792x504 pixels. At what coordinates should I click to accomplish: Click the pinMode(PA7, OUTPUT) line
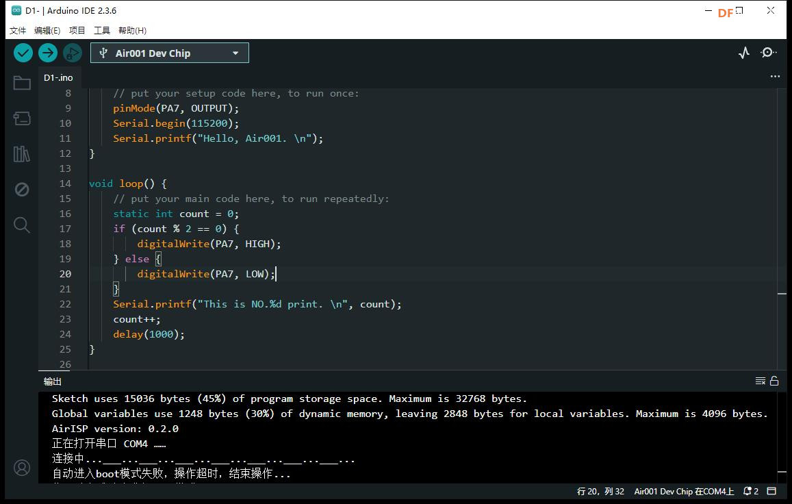[176, 108]
